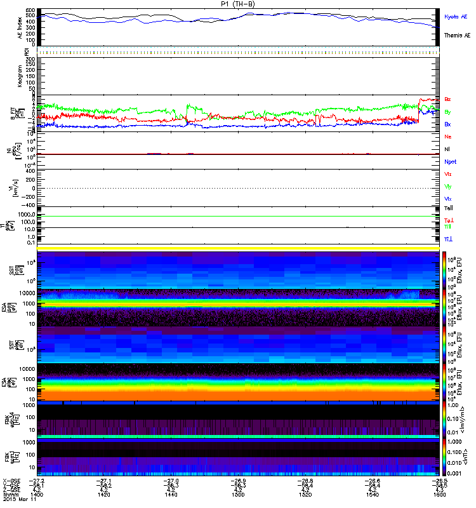Click the black Te∥ temperature legend label

[x=449, y=208]
